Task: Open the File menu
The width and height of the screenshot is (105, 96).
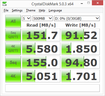Action: [x=6, y=10]
